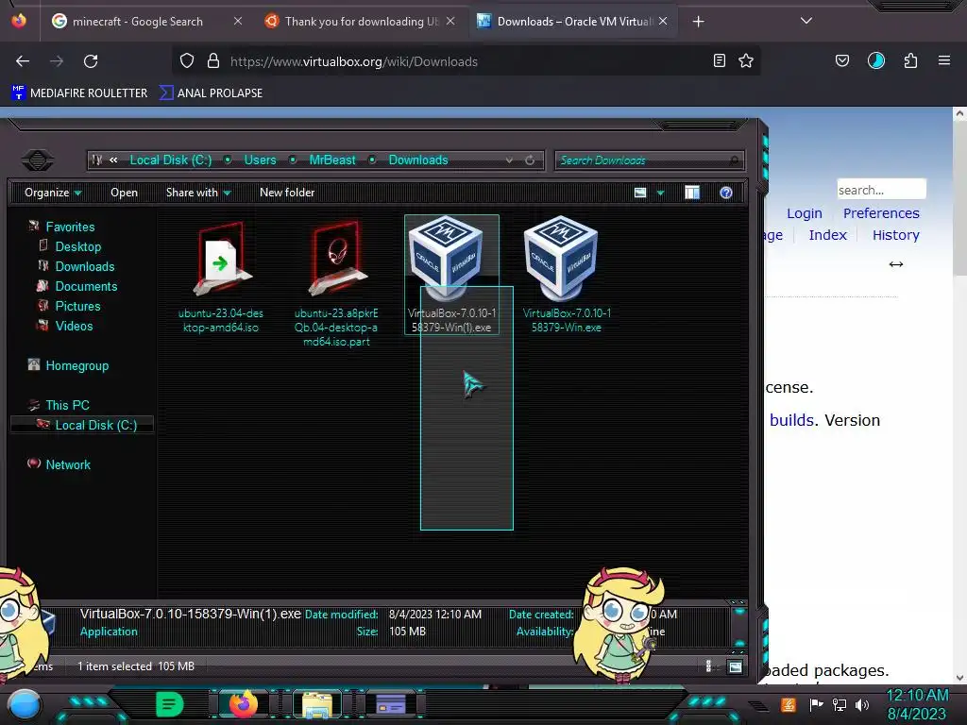Open the Login link on VirtualBox page
The height and width of the screenshot is (725, 967).
coord(805,213)
